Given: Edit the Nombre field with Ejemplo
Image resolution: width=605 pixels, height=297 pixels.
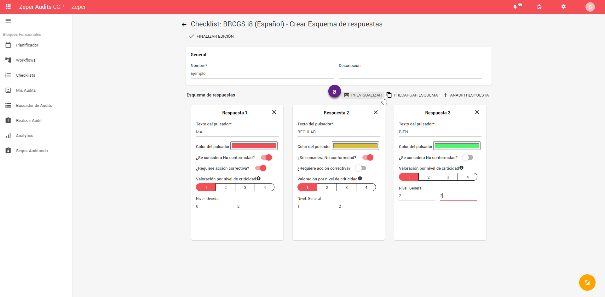Looking at the screenshot, I should [262, 74].
